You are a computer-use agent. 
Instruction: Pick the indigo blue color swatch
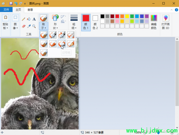(x=142, y=16)
